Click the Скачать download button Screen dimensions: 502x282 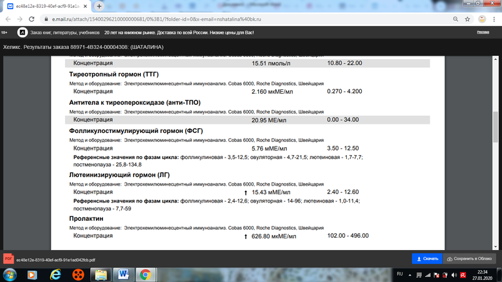pos(427,259)
